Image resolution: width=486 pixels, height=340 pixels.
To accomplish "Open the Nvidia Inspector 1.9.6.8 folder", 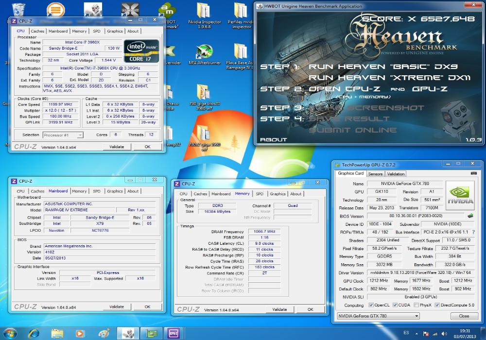I will (x=204, y=16).
